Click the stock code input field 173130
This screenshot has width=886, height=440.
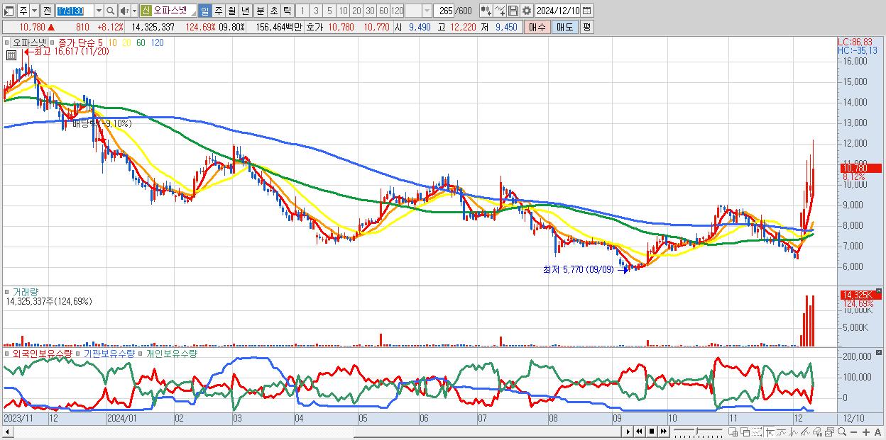[75, 11]
